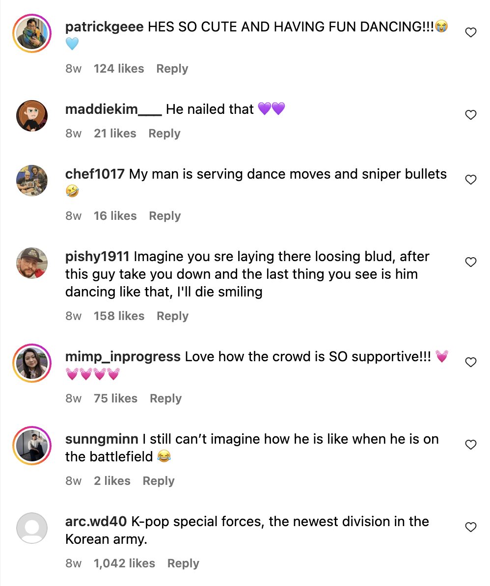The width and height of the screenshot is (490, 586).
Task: Like maddiekim___'s comment with the heart
Action: [x=470, y=115]
